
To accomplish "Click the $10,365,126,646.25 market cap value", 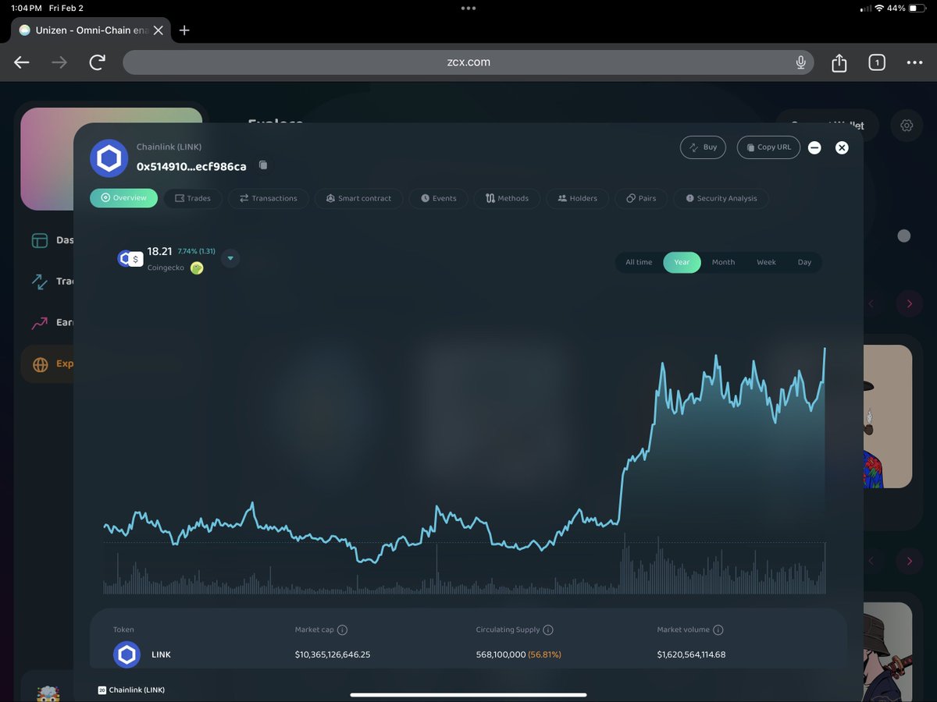I will [333, 654].
